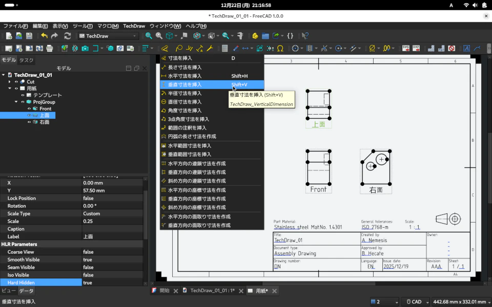Screen dimensions: 492x307
Task: Click the Rotation value 0.00 °
Action: coord(112,206)
